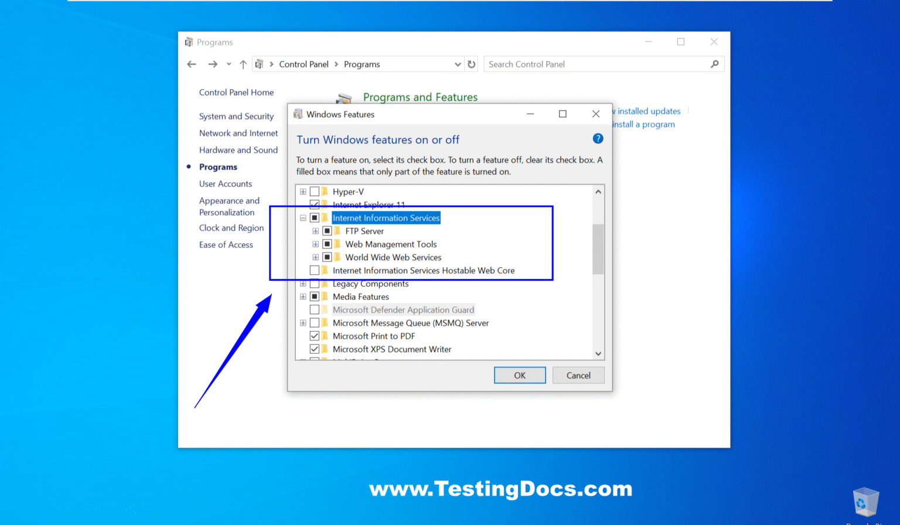
Task: Collapse the Internet Information Services tree node
Action: click(303, 217)
